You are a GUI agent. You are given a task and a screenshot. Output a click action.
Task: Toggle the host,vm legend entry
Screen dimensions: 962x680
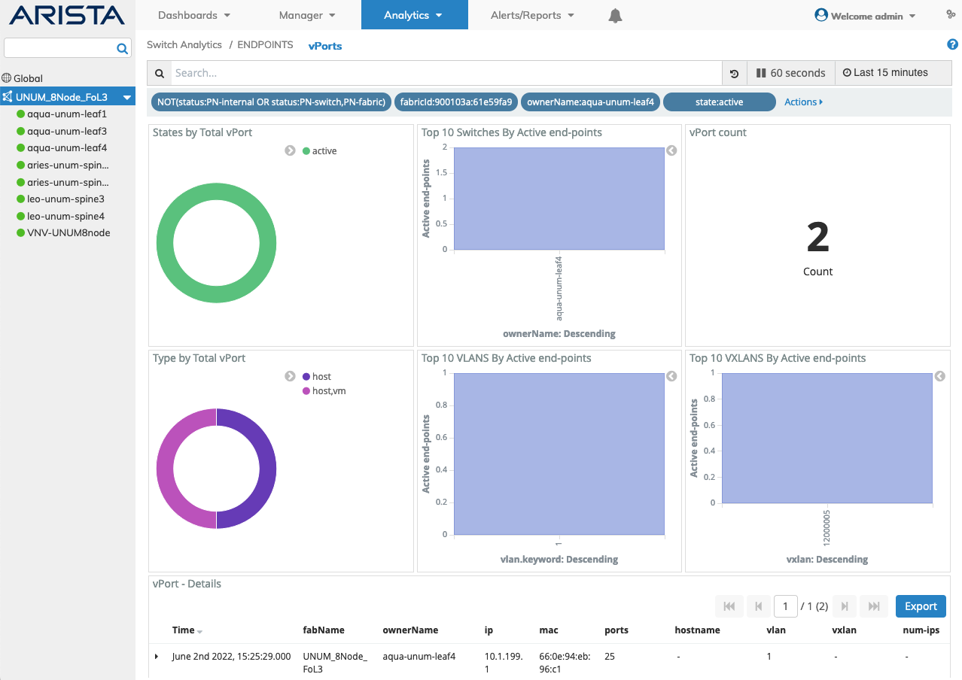pyautogui.click(x=324, y=390)
